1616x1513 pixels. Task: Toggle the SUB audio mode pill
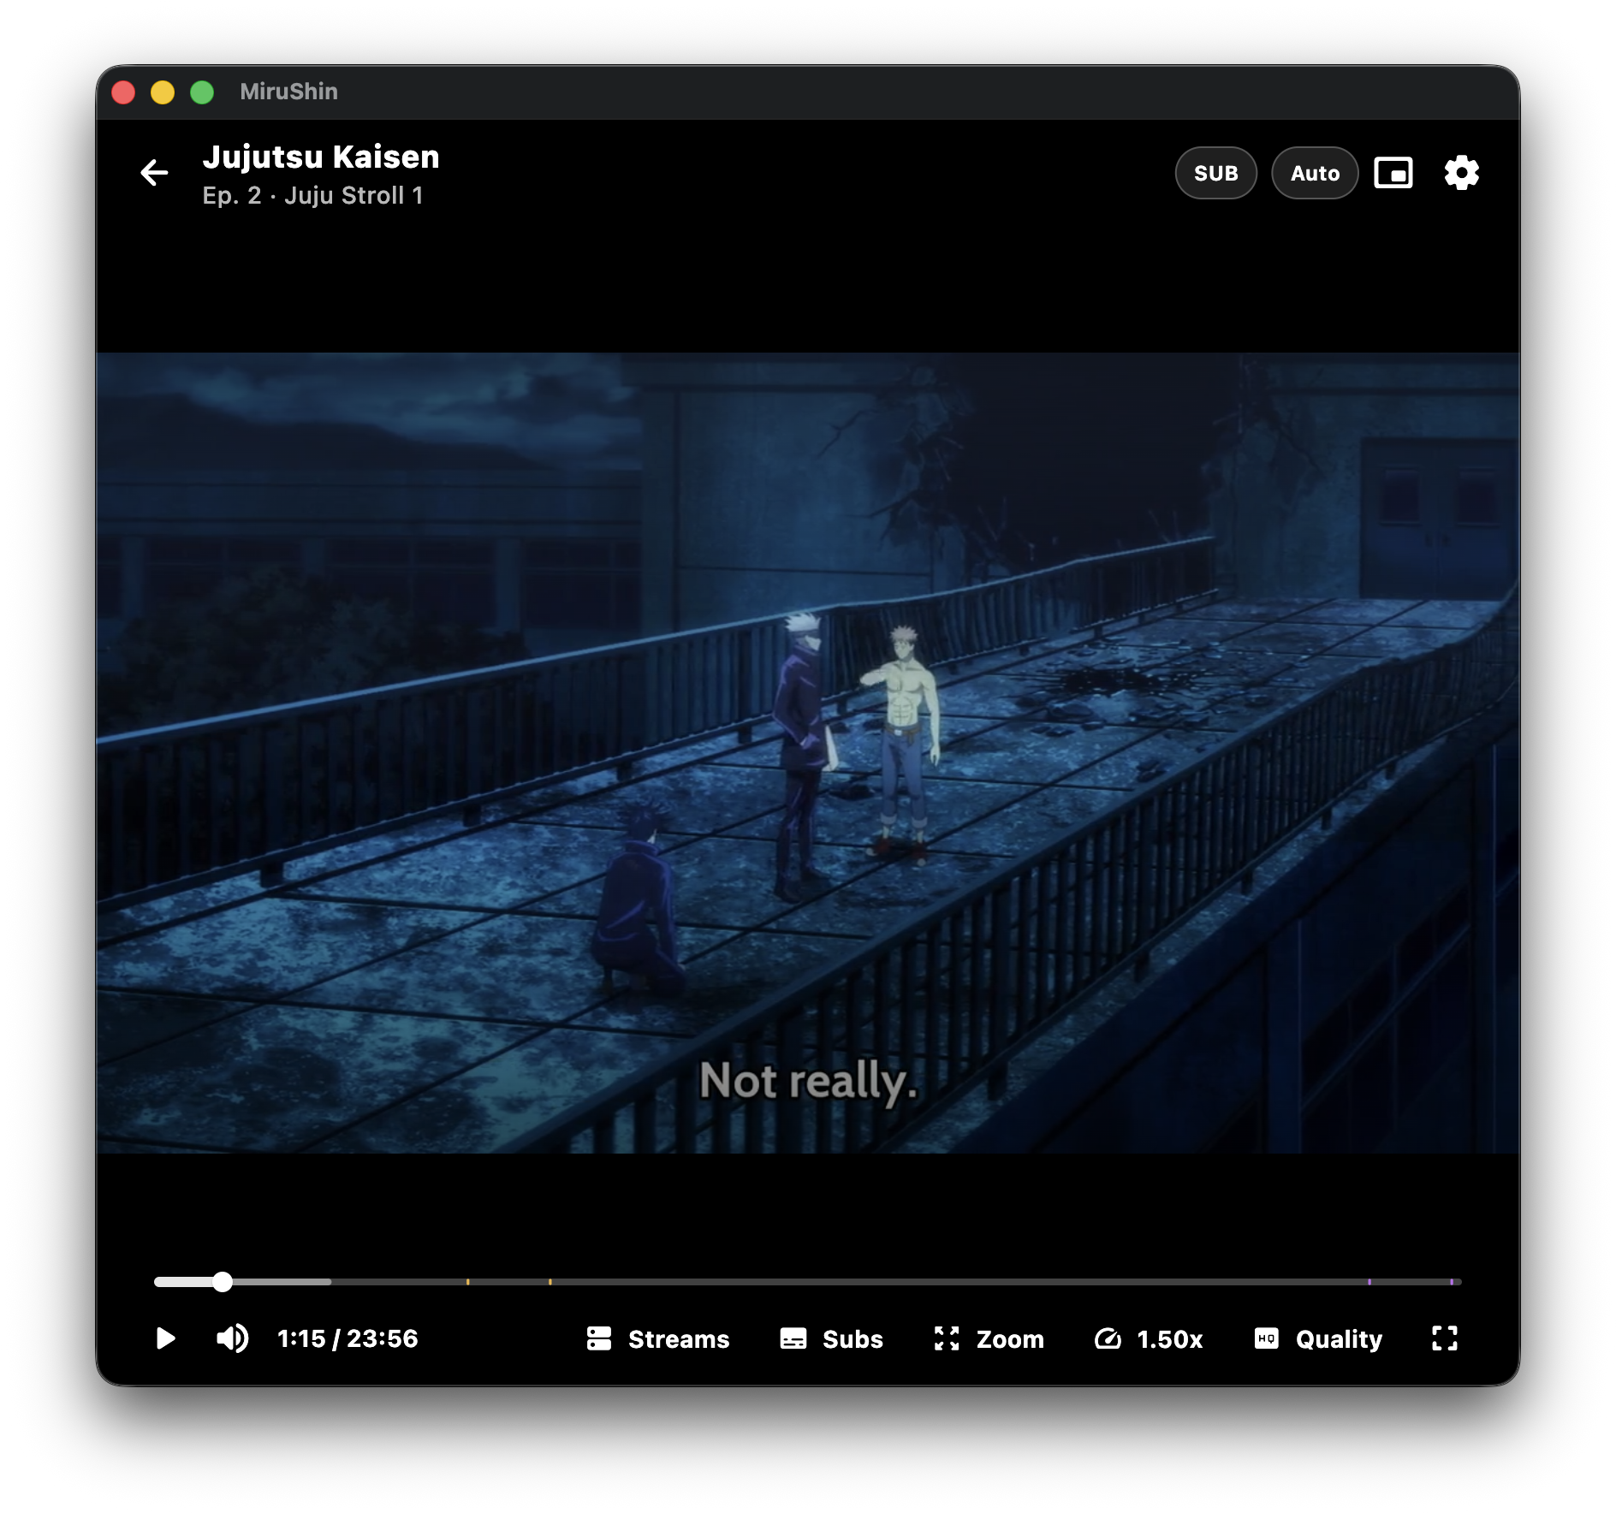pyautogui.click(x=1215, y=173)
